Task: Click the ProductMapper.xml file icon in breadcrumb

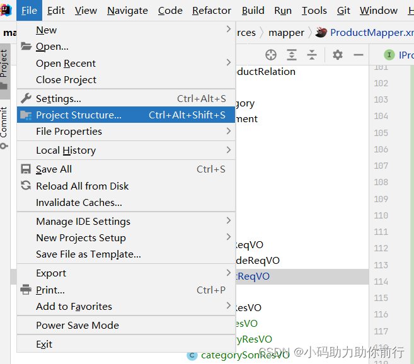Action: [x=321, y=33]
